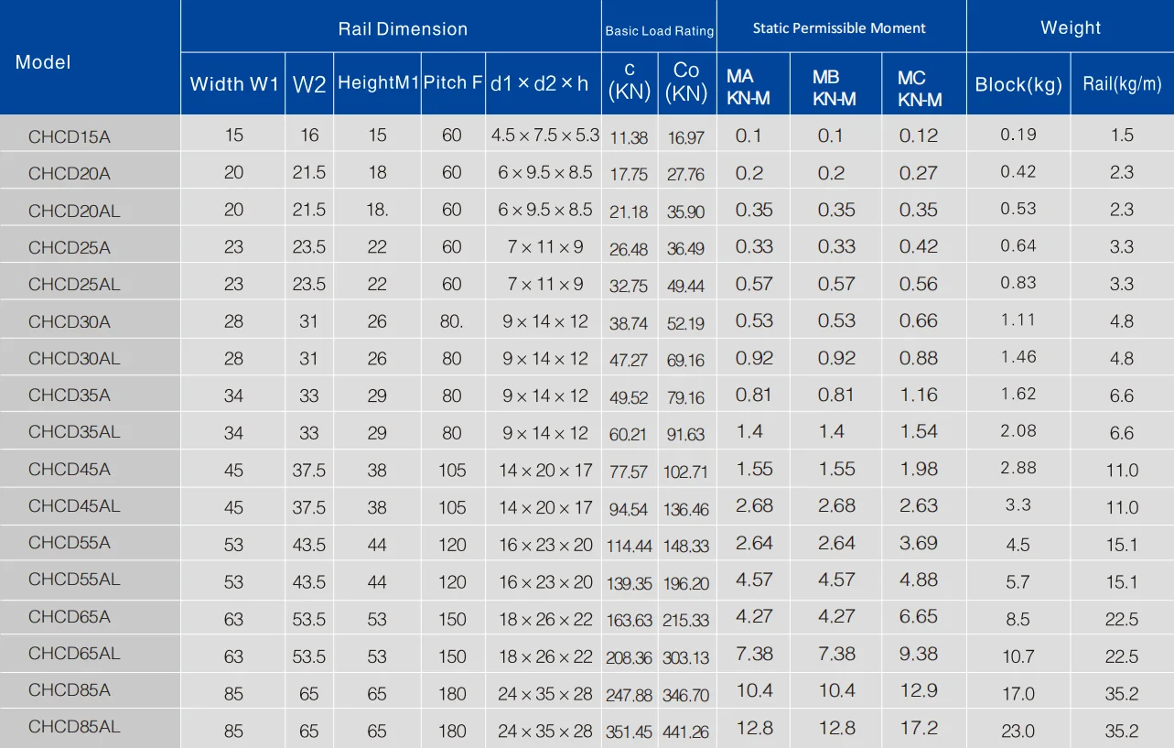Select the CHCD15A model row label
The image size is (1174, 748).
[69, 137]
